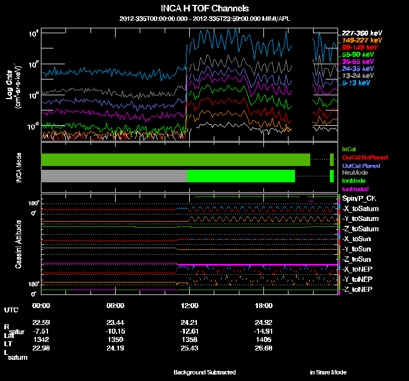The height and width of the screenshot is (381, 409).
Task: Click the Background Subtracted footer text
Action: (204, 372)
